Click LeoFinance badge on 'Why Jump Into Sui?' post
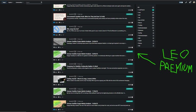This screenshot has height=112, width=196. coord(129,27)
